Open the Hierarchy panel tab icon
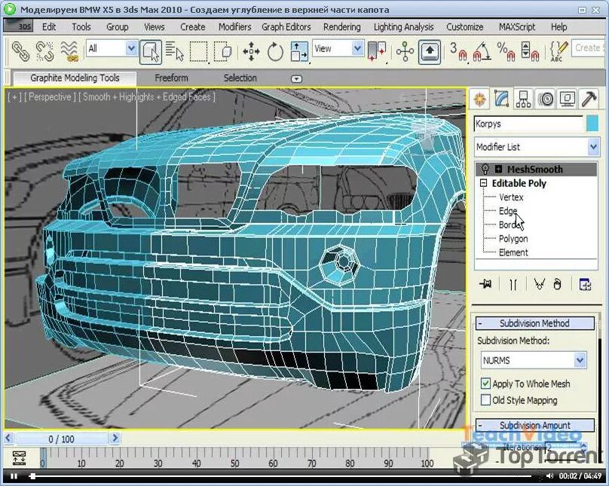 click(x=523, y=99)
